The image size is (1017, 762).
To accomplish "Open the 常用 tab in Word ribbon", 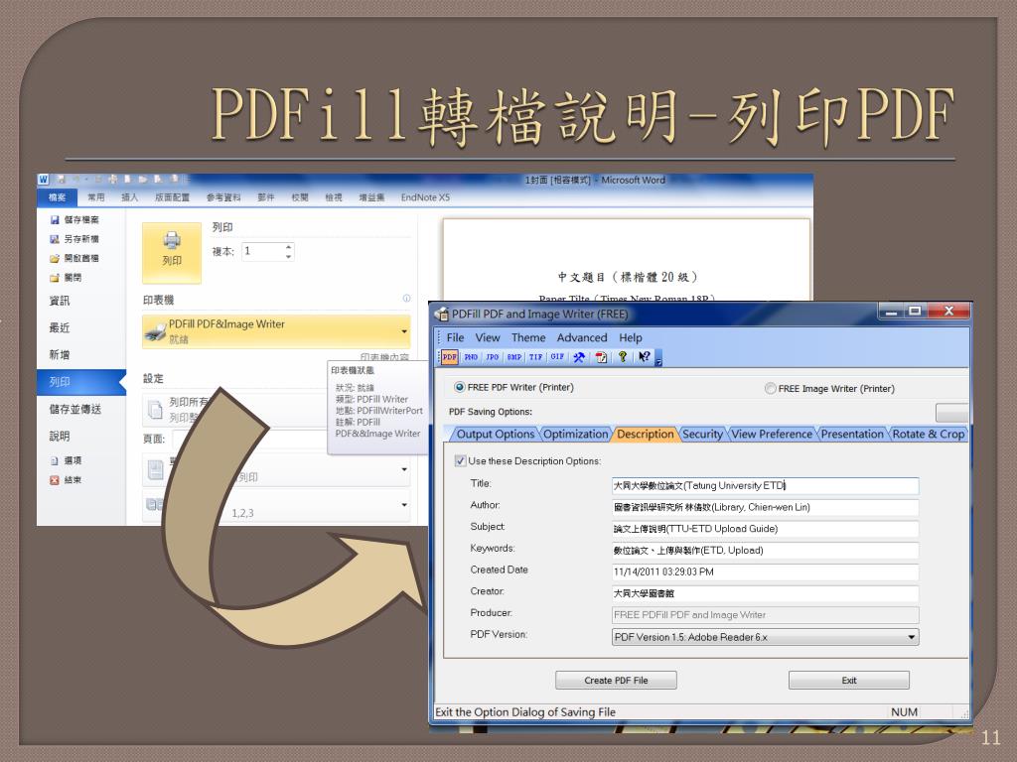I will point(96,197).
